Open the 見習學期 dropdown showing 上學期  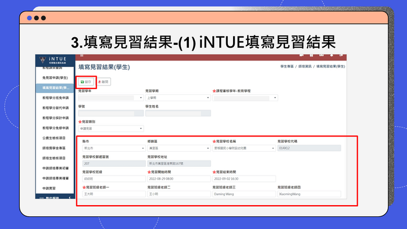[178, 98]
